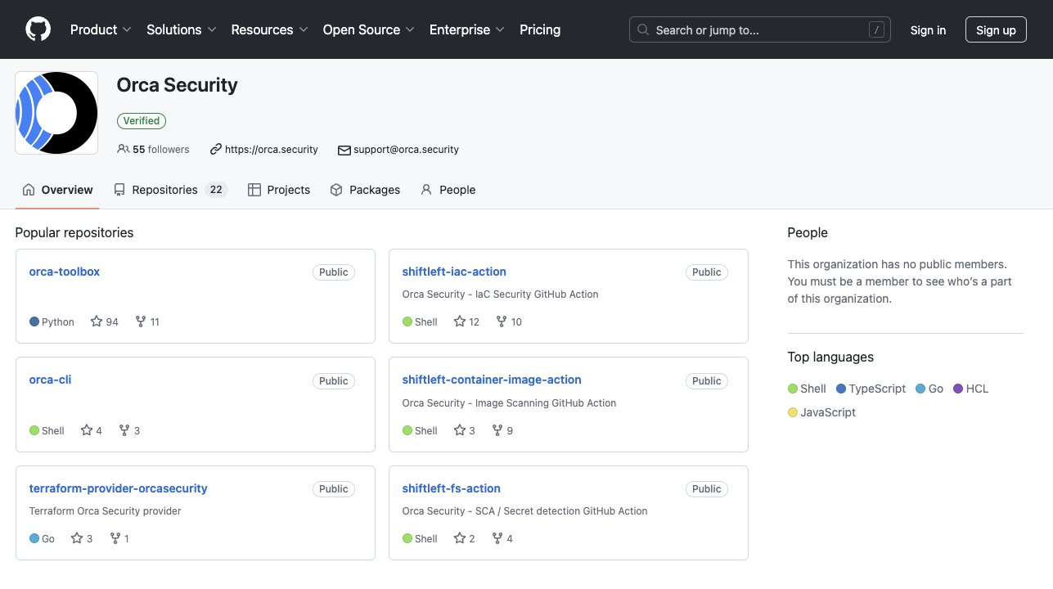This screenshot has width=1053, height=589.
Task: Click the magnifier icon in search box
Action: click(644, 29)
